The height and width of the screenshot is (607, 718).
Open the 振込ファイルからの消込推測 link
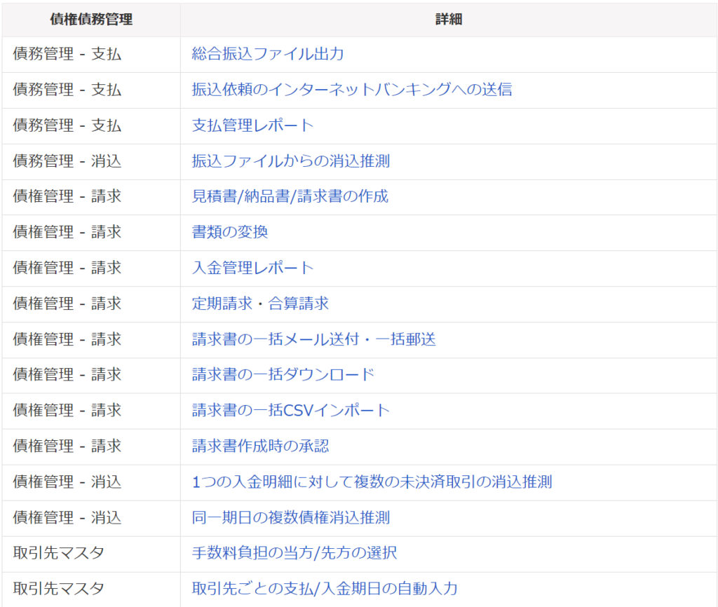tap(291, 161)
